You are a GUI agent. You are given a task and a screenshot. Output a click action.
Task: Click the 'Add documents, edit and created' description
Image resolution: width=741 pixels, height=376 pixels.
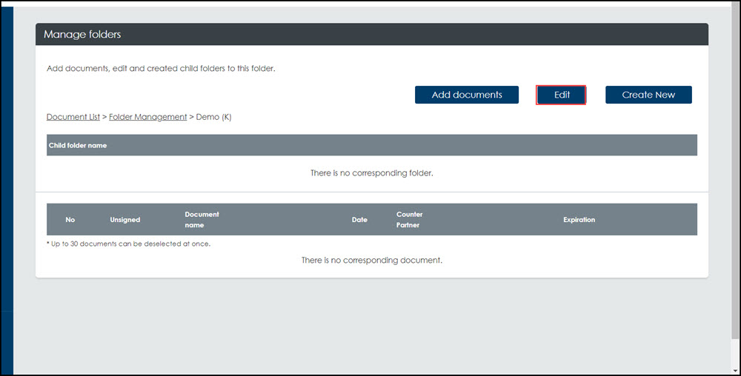pyautogui.click(x=161, y=68)
